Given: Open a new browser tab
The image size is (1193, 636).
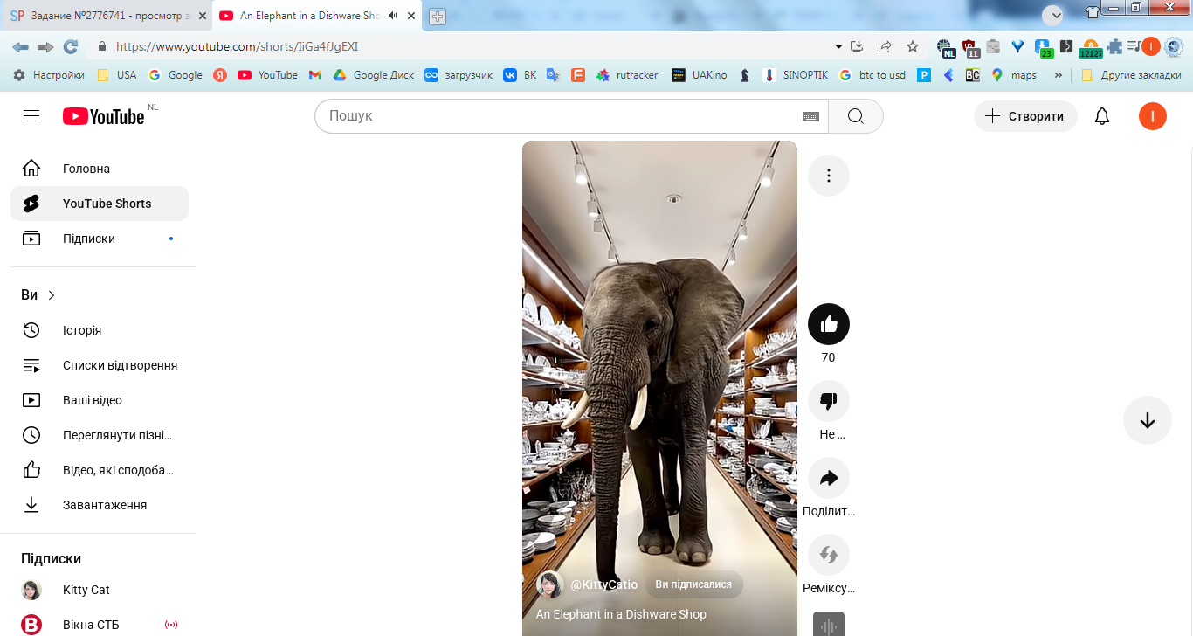Looking at the screenshot, I should [438, 17].
